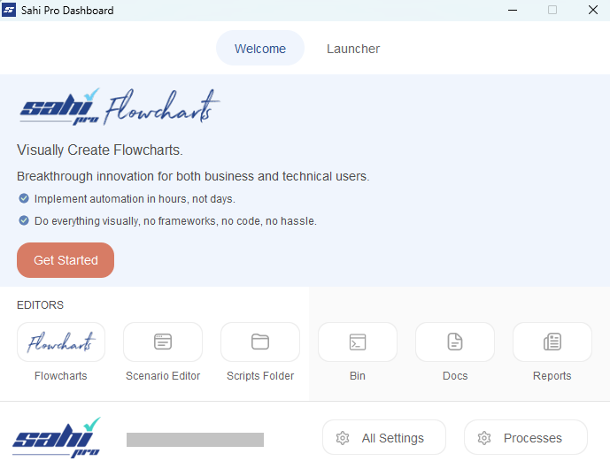Viewport: 610px width, 469px height.
Task: Click the gray bar in the footer
Action: coord(195,440)
